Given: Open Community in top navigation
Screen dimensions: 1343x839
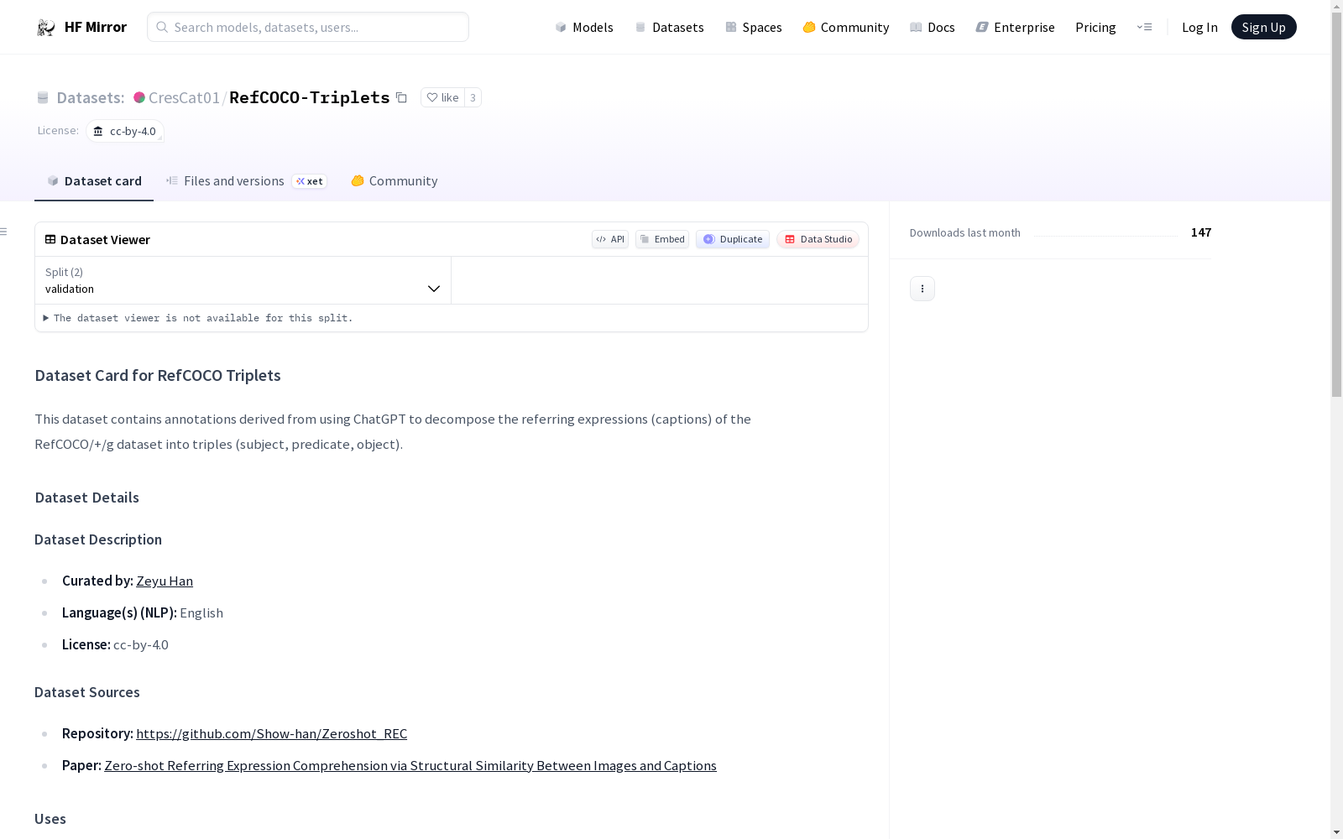Looking at the screenshot, I should [846, 27].
